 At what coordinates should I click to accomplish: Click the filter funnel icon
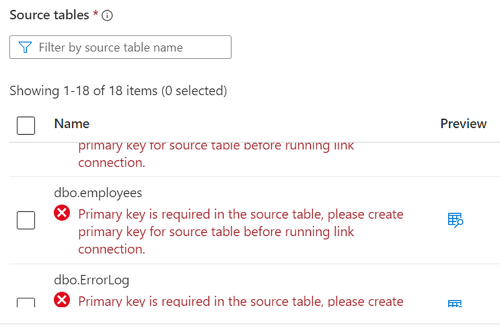pyautogui.click(x=25, y=47)
